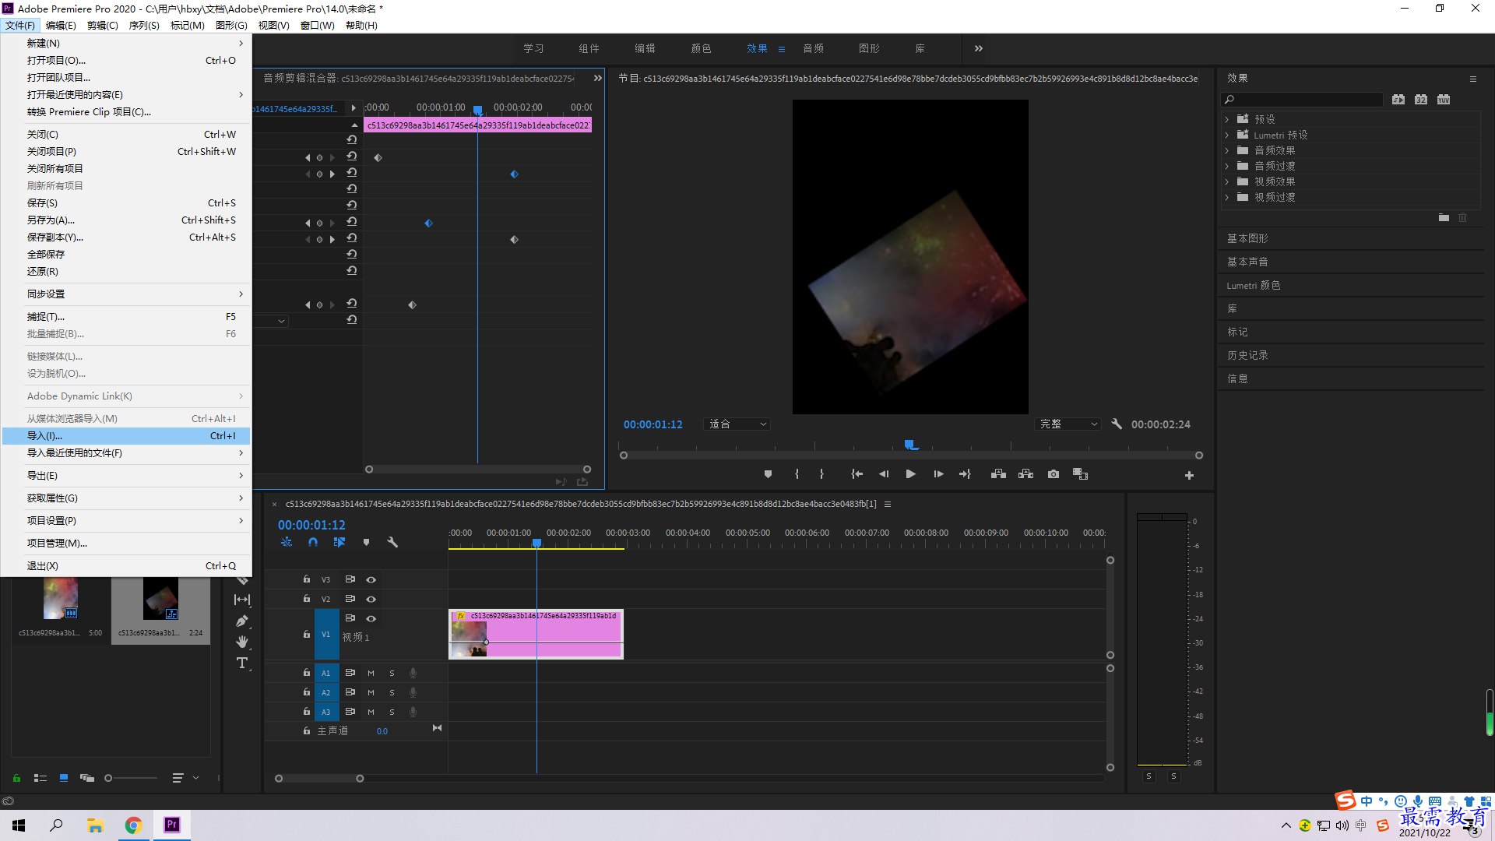Switch to the 颜色 workspace tab
Viewport: 1495px width, 841px height.
tap(701, 48)
